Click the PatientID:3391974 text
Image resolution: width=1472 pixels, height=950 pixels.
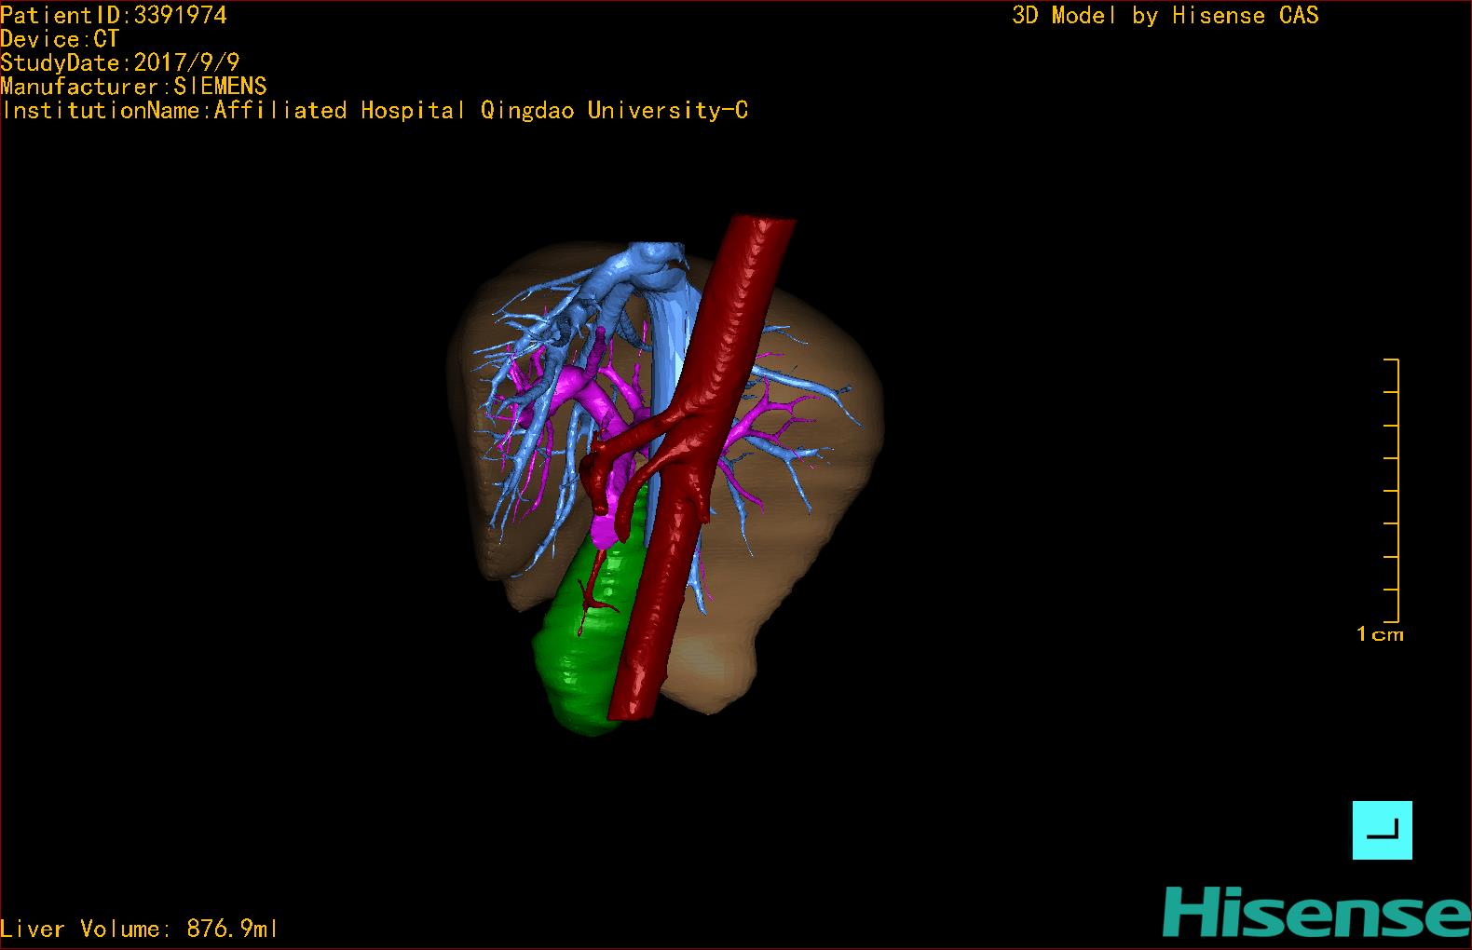114,15
